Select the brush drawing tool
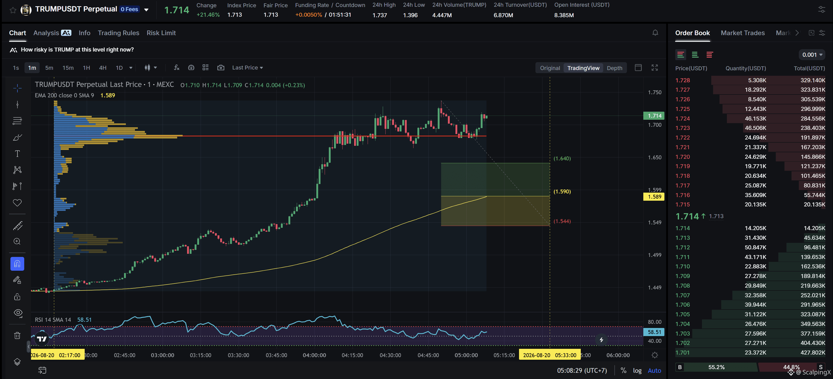 point(17,137)
